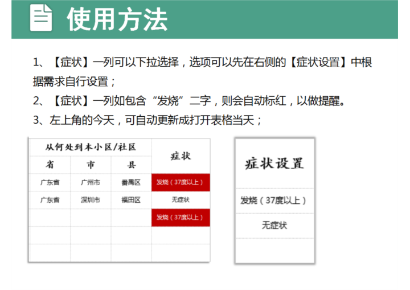Image resolution: width=410 pixels, height=290 pixels.
Task: Select the 症状 column header in the table
Action: tap(181, 156)
